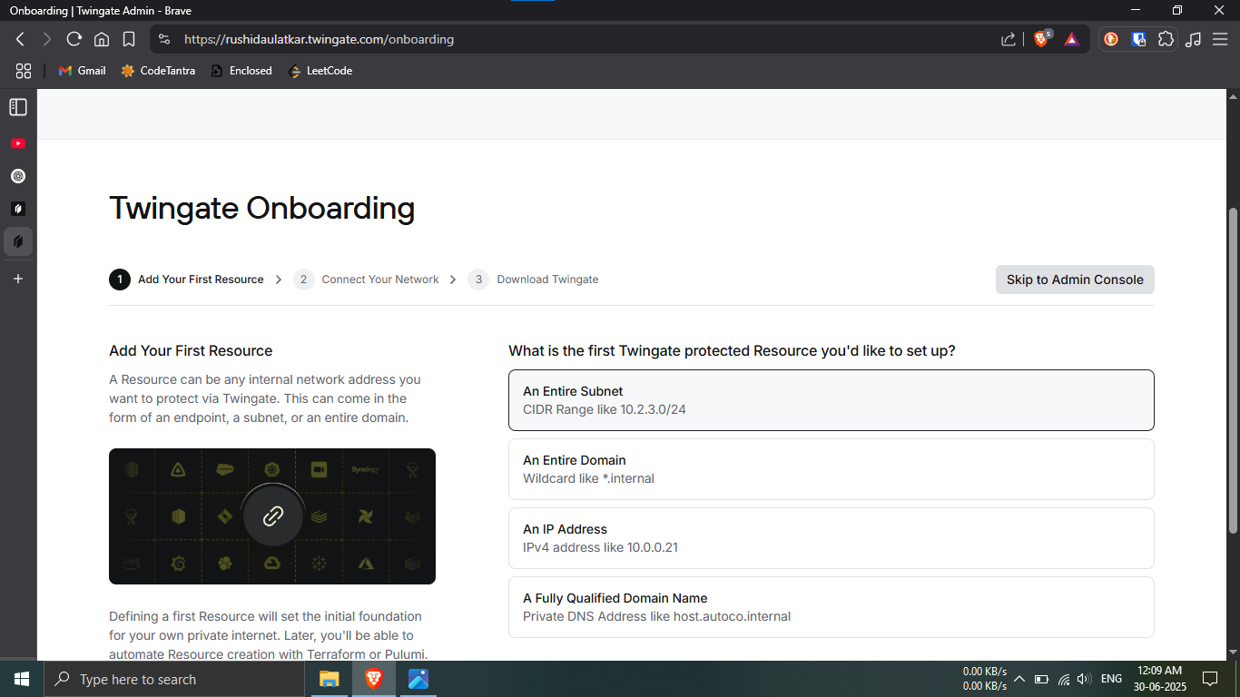Viewport: 1240px width, 697px height.
Task: Select the An Entire Subnet option
Action: (x=831, y=400)
